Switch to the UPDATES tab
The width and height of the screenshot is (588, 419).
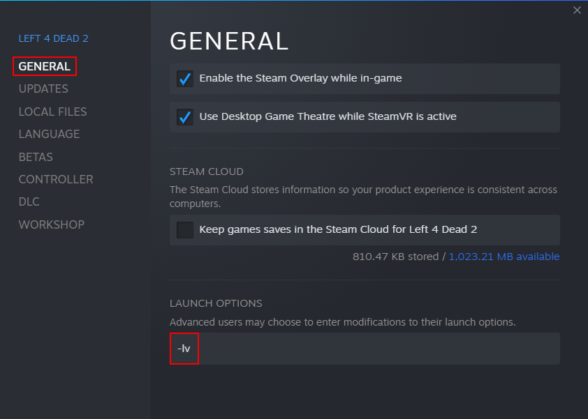(x=43, y=89)
